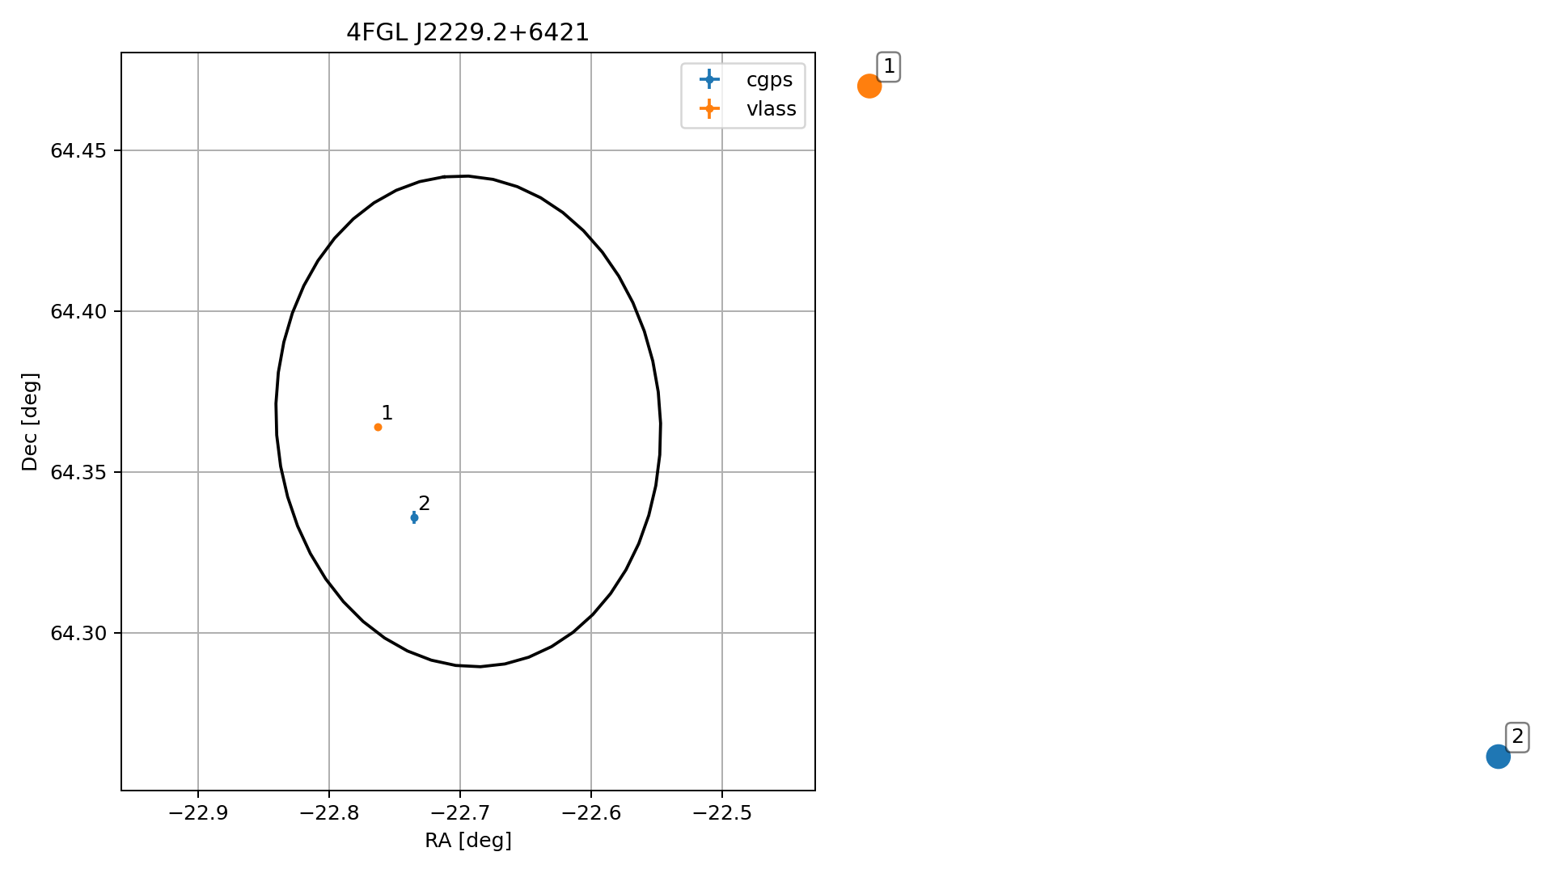Click the blue cgps source point 2 in plot
This screenshot has height=873, width=1552.
414,517
